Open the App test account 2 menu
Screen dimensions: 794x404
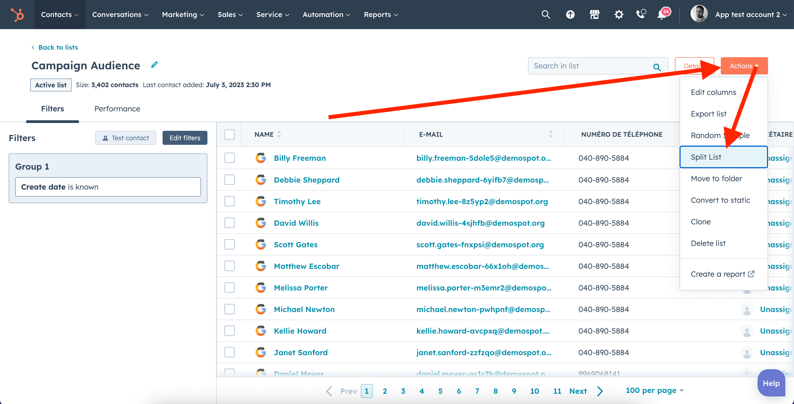coord(751,15)
